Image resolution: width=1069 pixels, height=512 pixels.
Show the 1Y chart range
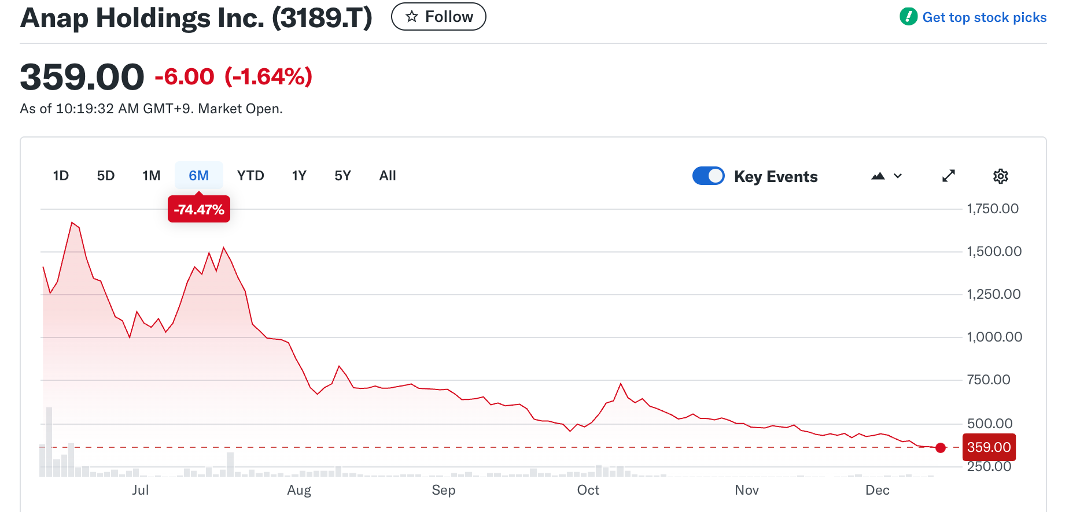(x=299, y=176)
